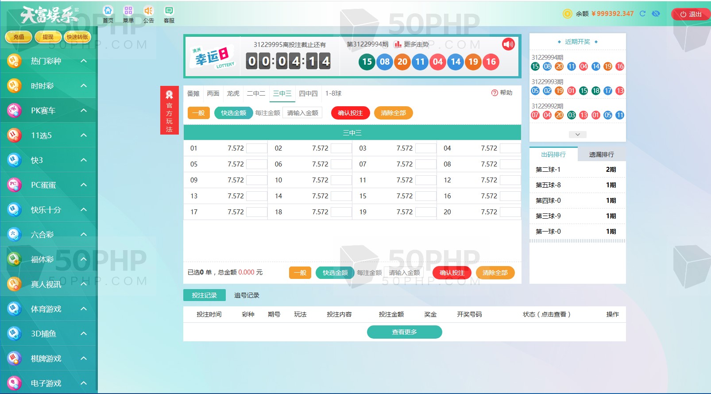Open 客服 customer service icon
This screenshot has width=711, height=394.
169,11
